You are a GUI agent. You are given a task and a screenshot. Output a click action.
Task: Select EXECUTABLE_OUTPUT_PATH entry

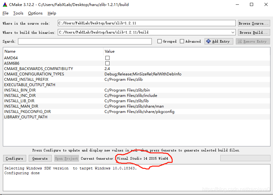click(x=30, y=85)
